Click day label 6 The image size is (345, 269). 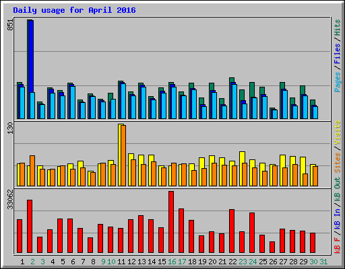pos(73,262)
